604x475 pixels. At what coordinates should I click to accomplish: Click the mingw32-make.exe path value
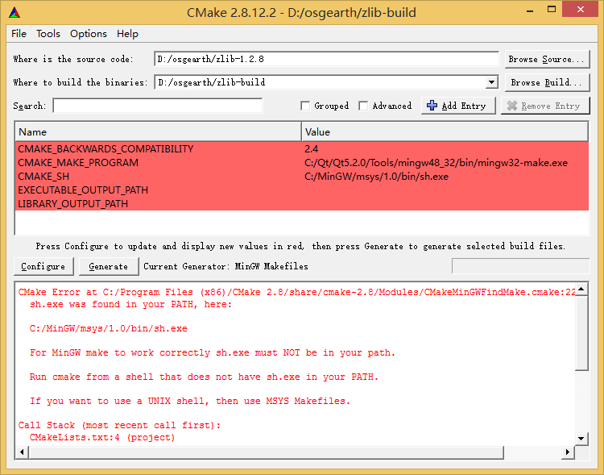(x=436, y=163)
